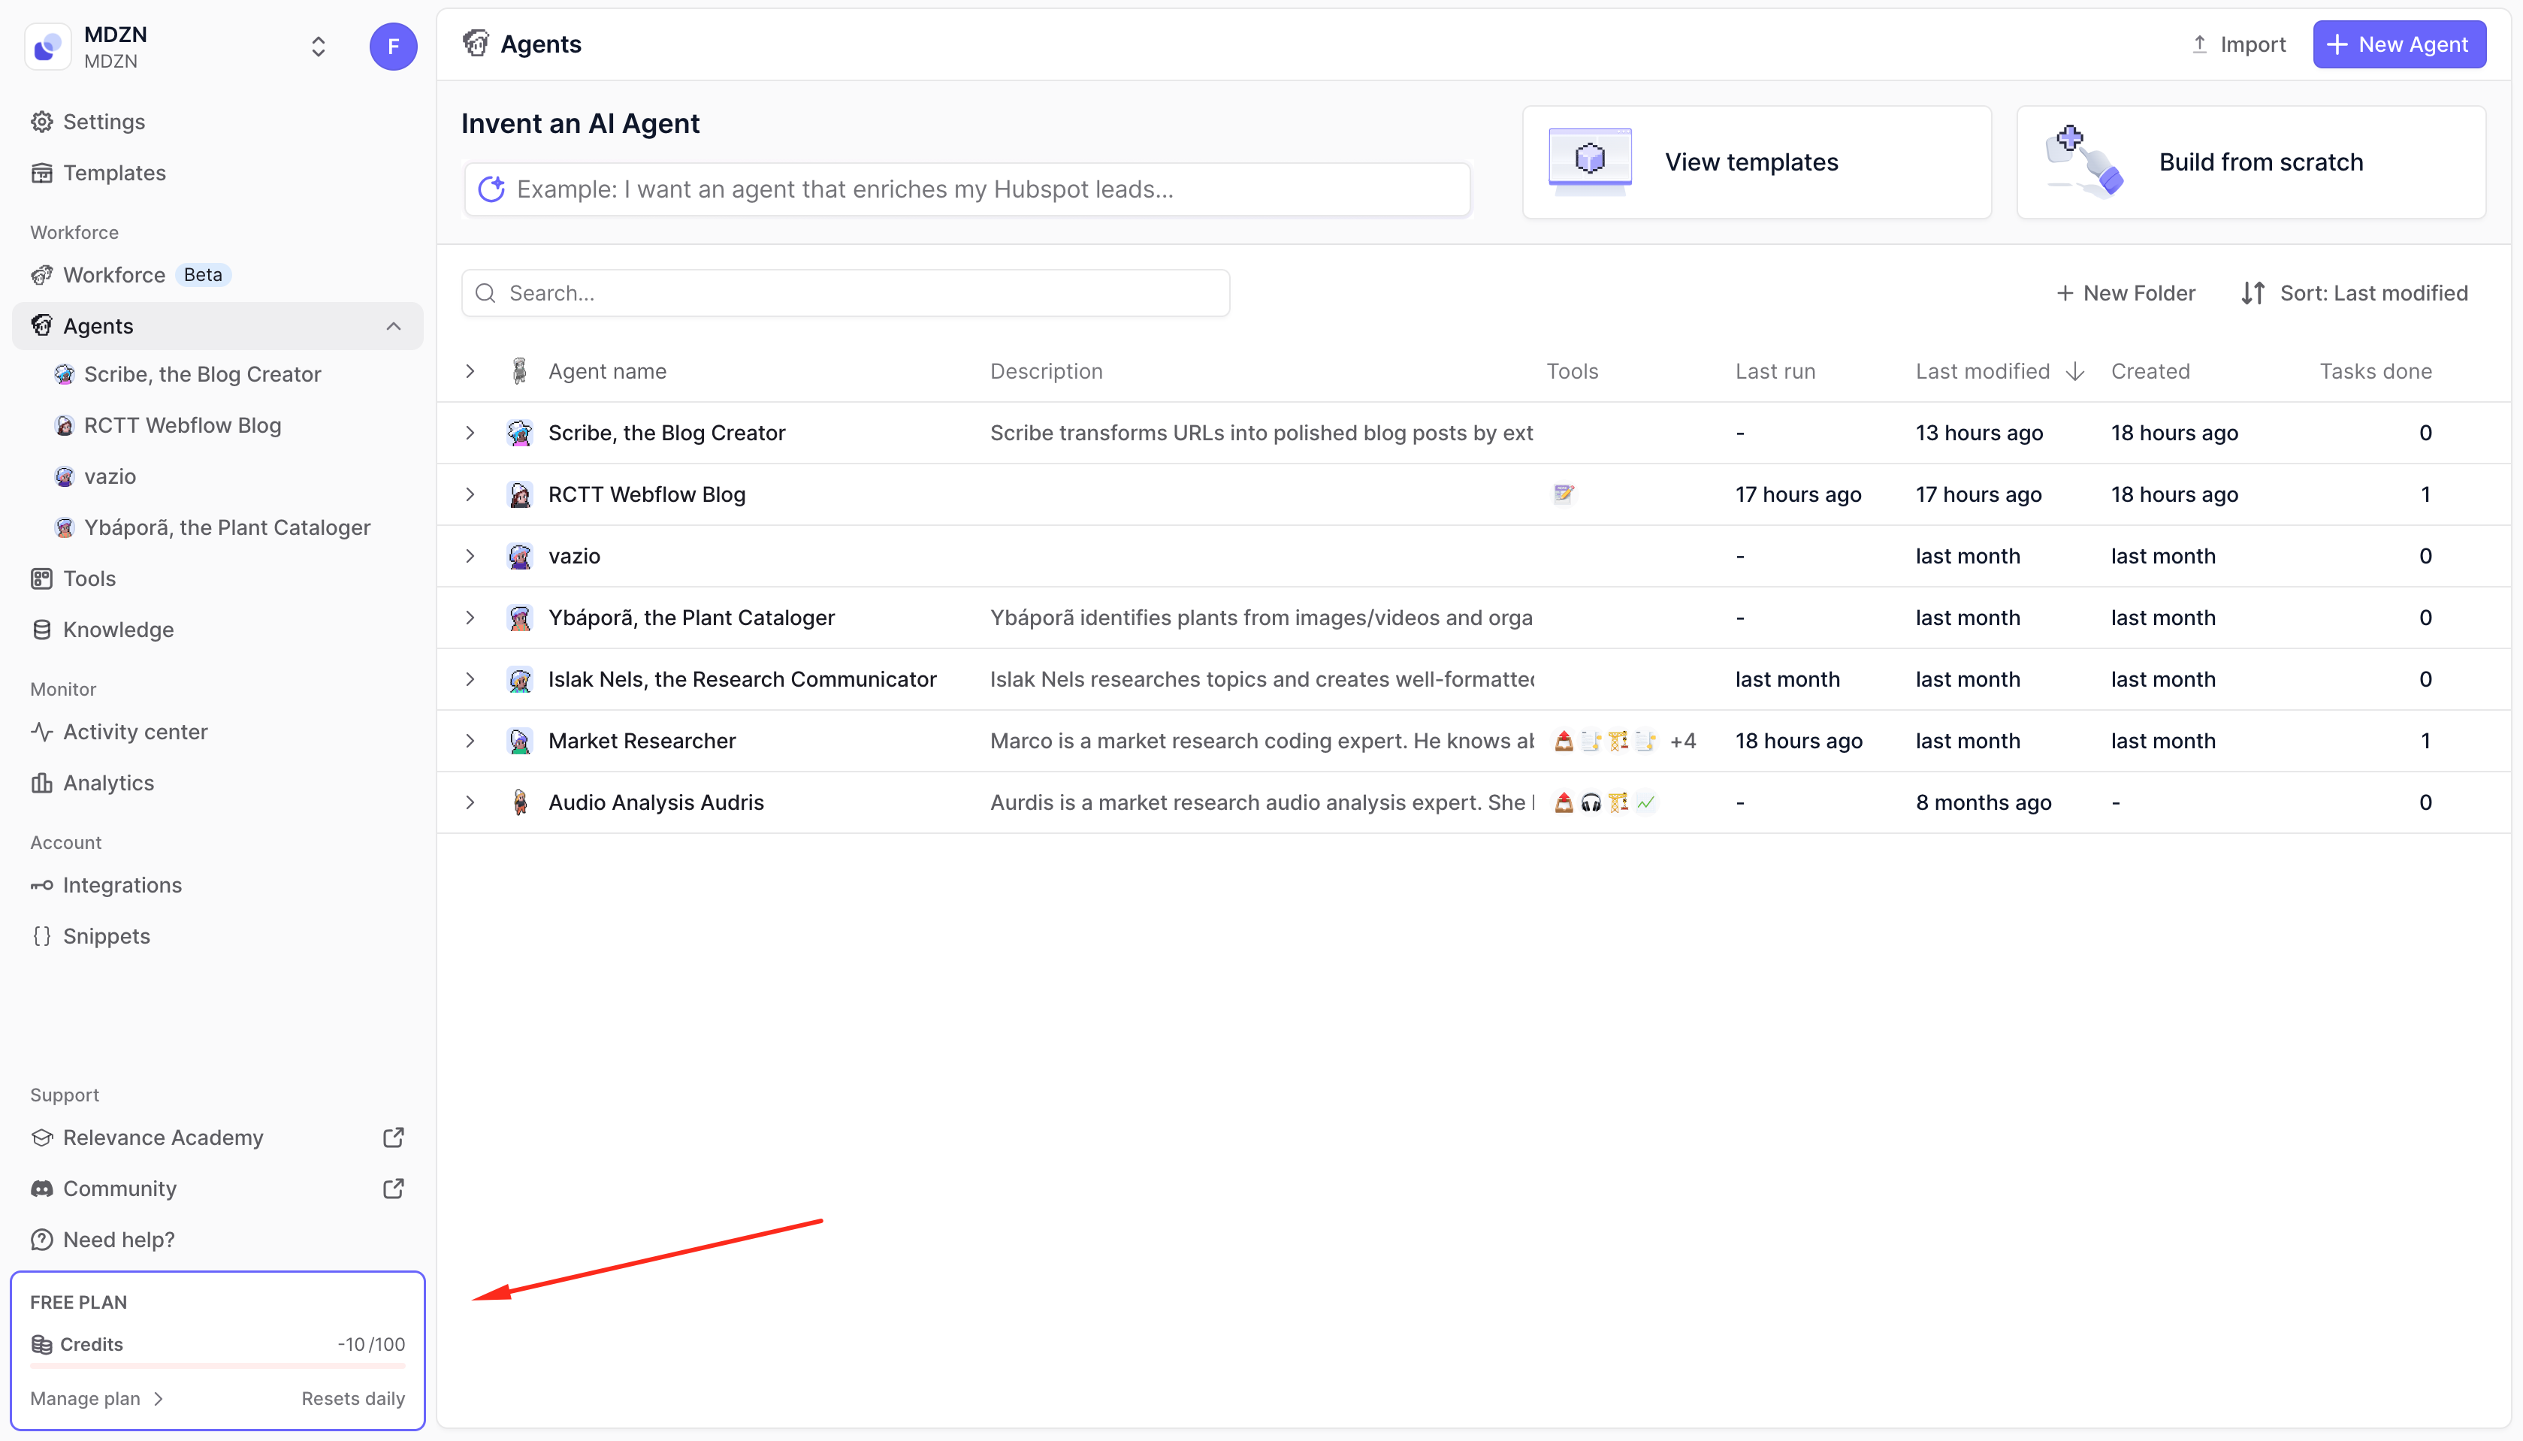The width and height of the screenshot is (2523, 1441).
Task: Click the Scribe agent avatar in table
Action: point(519,433)
